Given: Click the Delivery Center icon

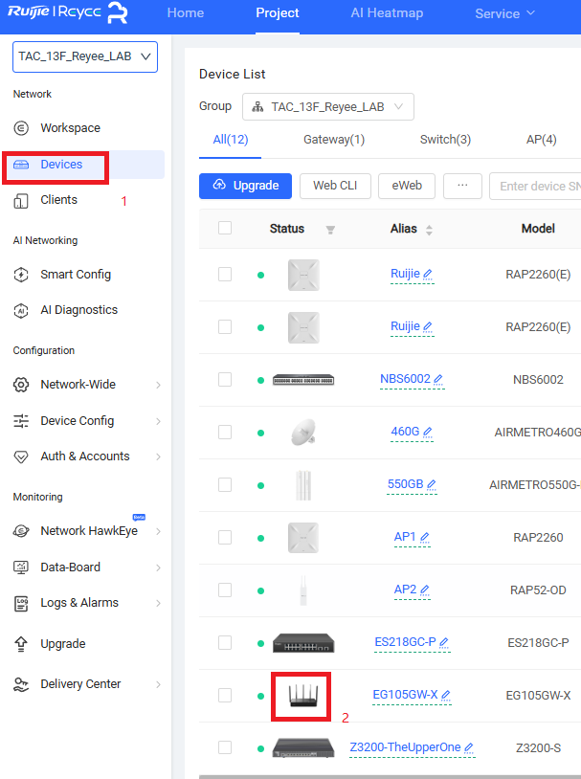Looking at the screenshot, I should click(x=21, y=684).
